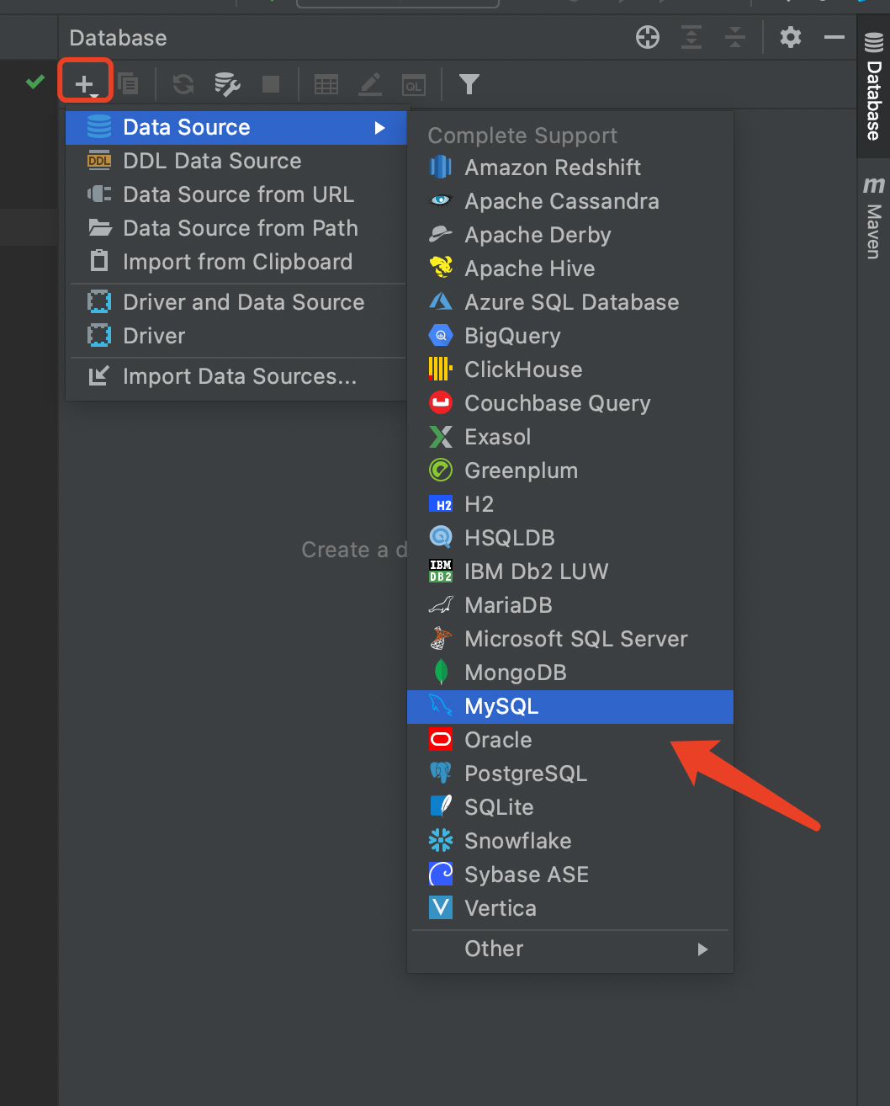Viewport: 890px width, 1106px height.
Task: Click the Filter funnel icon
Action: pos(469,83)
